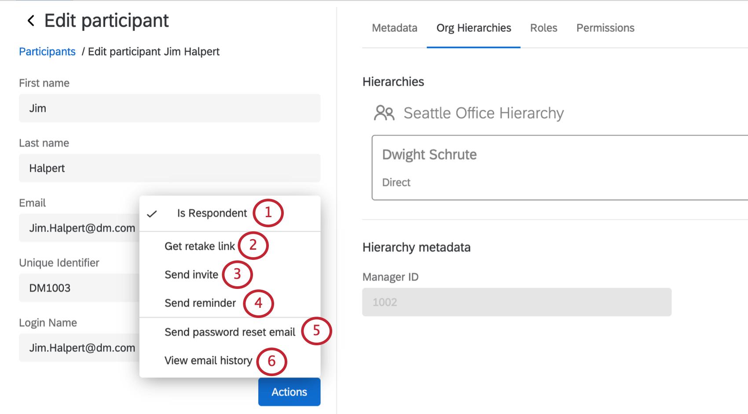The image size is (748, 414).
Task: Click the checkmark beside Is Respondent
Action: (x=152, y=214)
